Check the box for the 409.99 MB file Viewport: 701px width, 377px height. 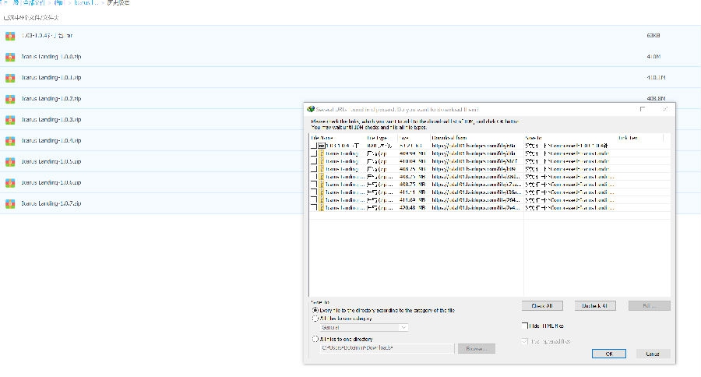[x=314, y=153]
